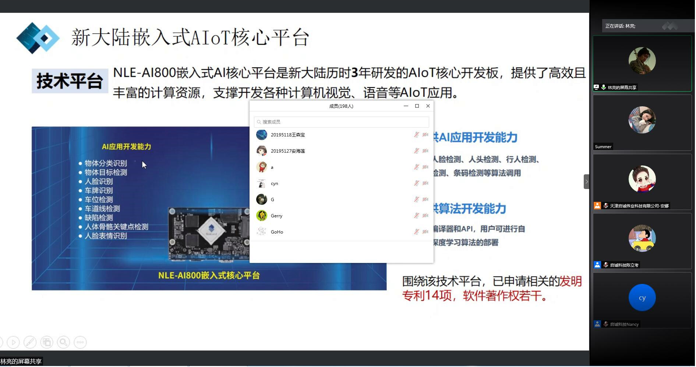Image resolution: width=696 pixels, height=367 pixels.
Task: Click the muted microphone icon for member a
Action: (x=416, y=167)
